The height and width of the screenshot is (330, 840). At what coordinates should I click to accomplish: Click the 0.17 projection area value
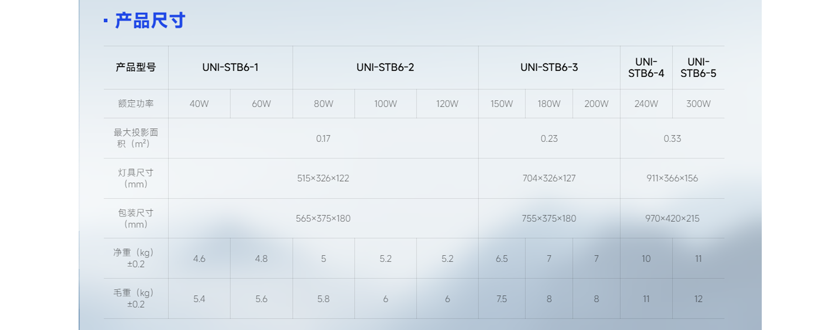tap(323, 138)
